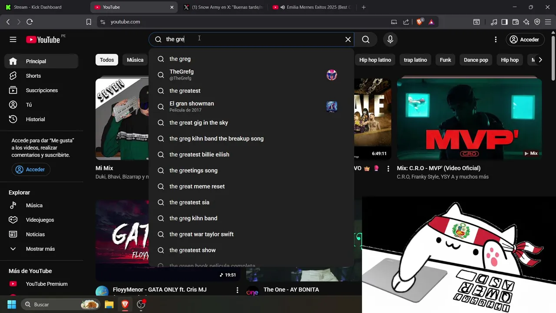The width and height of the screenshot is (556, 313).
Task: Open Música under Explorar
Action: click(x=41, y=205)
